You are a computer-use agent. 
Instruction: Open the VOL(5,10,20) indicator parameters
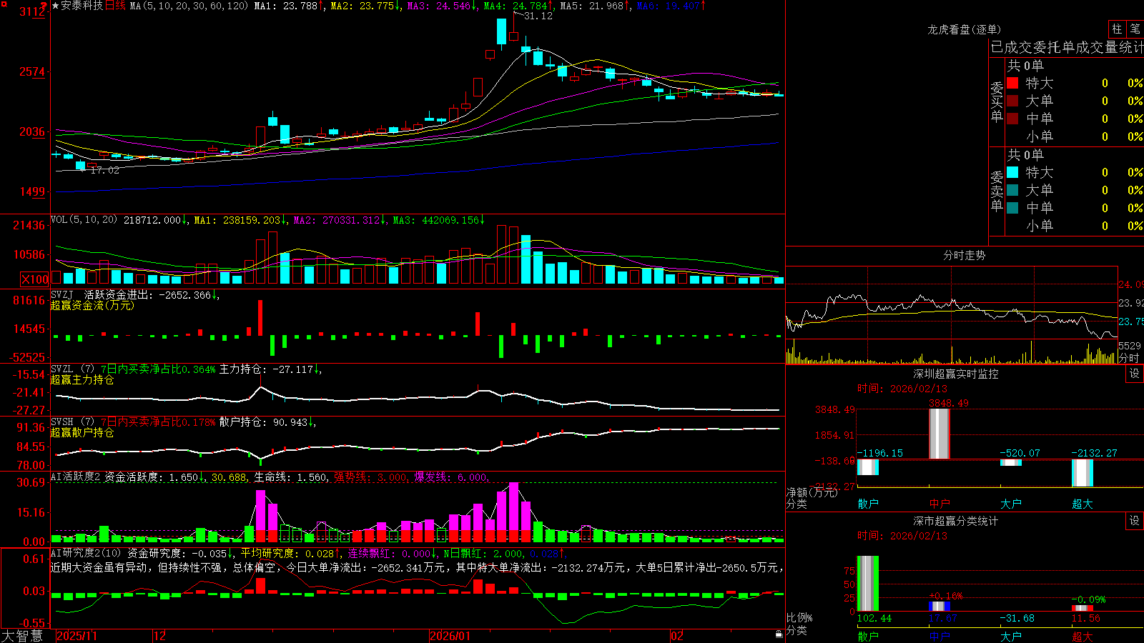point(84,220)
